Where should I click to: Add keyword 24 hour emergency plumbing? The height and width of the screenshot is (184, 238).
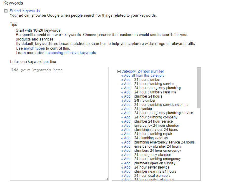tap(126, 88)
